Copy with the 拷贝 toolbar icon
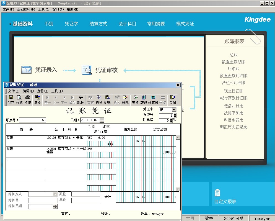 pos(99,100)
